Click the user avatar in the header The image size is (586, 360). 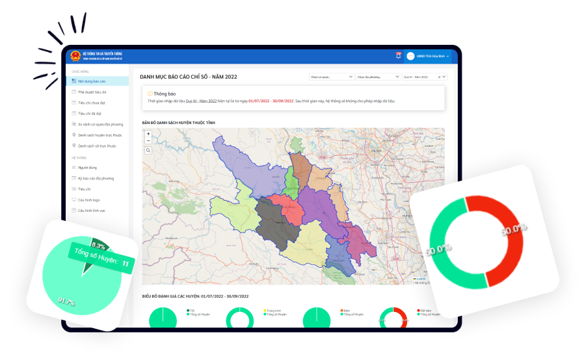[x=410, y=57]
